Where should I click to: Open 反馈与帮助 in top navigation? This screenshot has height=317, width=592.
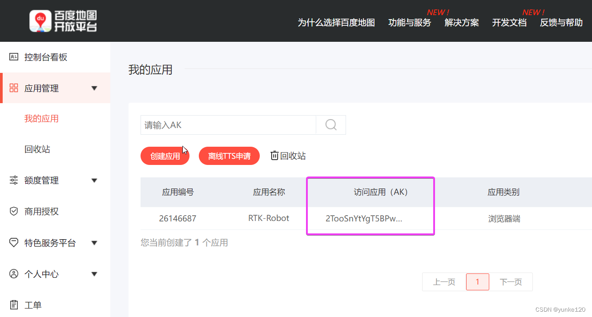(561, 23)
